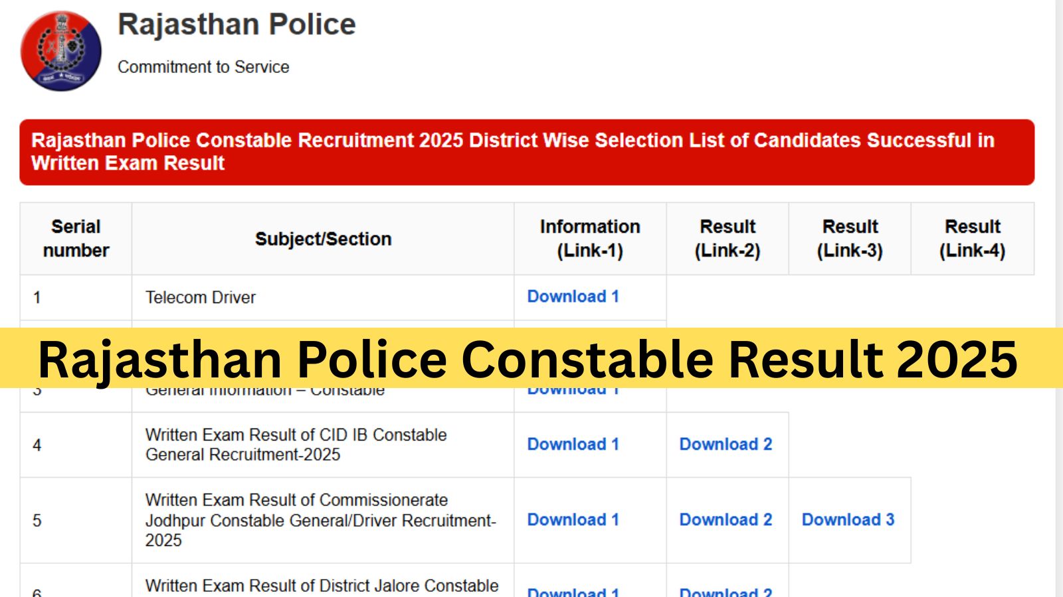Open Download 2 for Jodhpur Constable General/Driver row

click(726, 520)
